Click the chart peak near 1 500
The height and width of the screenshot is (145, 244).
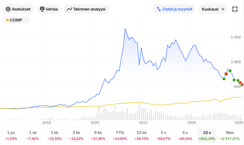[x=125, y=29]
